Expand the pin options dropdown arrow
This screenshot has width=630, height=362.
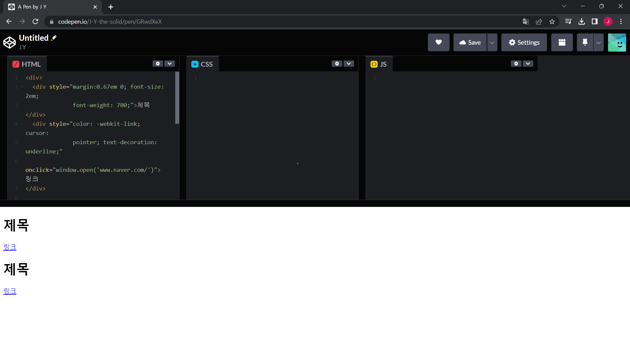coord(598,43)
